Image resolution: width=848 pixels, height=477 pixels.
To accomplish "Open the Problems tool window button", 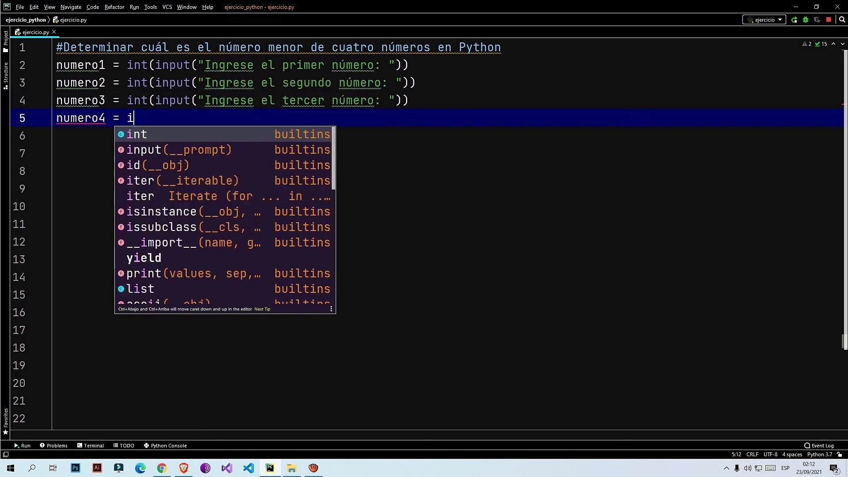I will point(54,445).
